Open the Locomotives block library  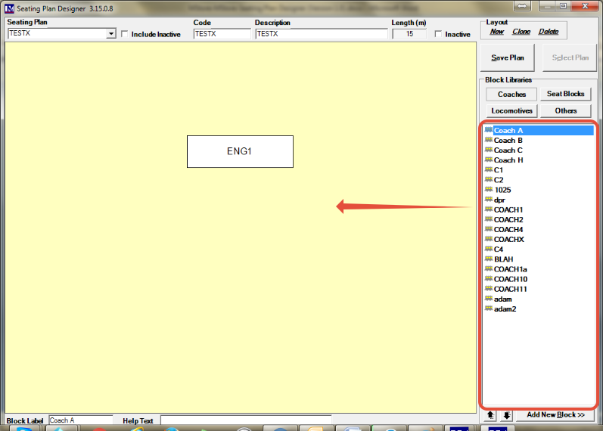(x=511, y=110)
